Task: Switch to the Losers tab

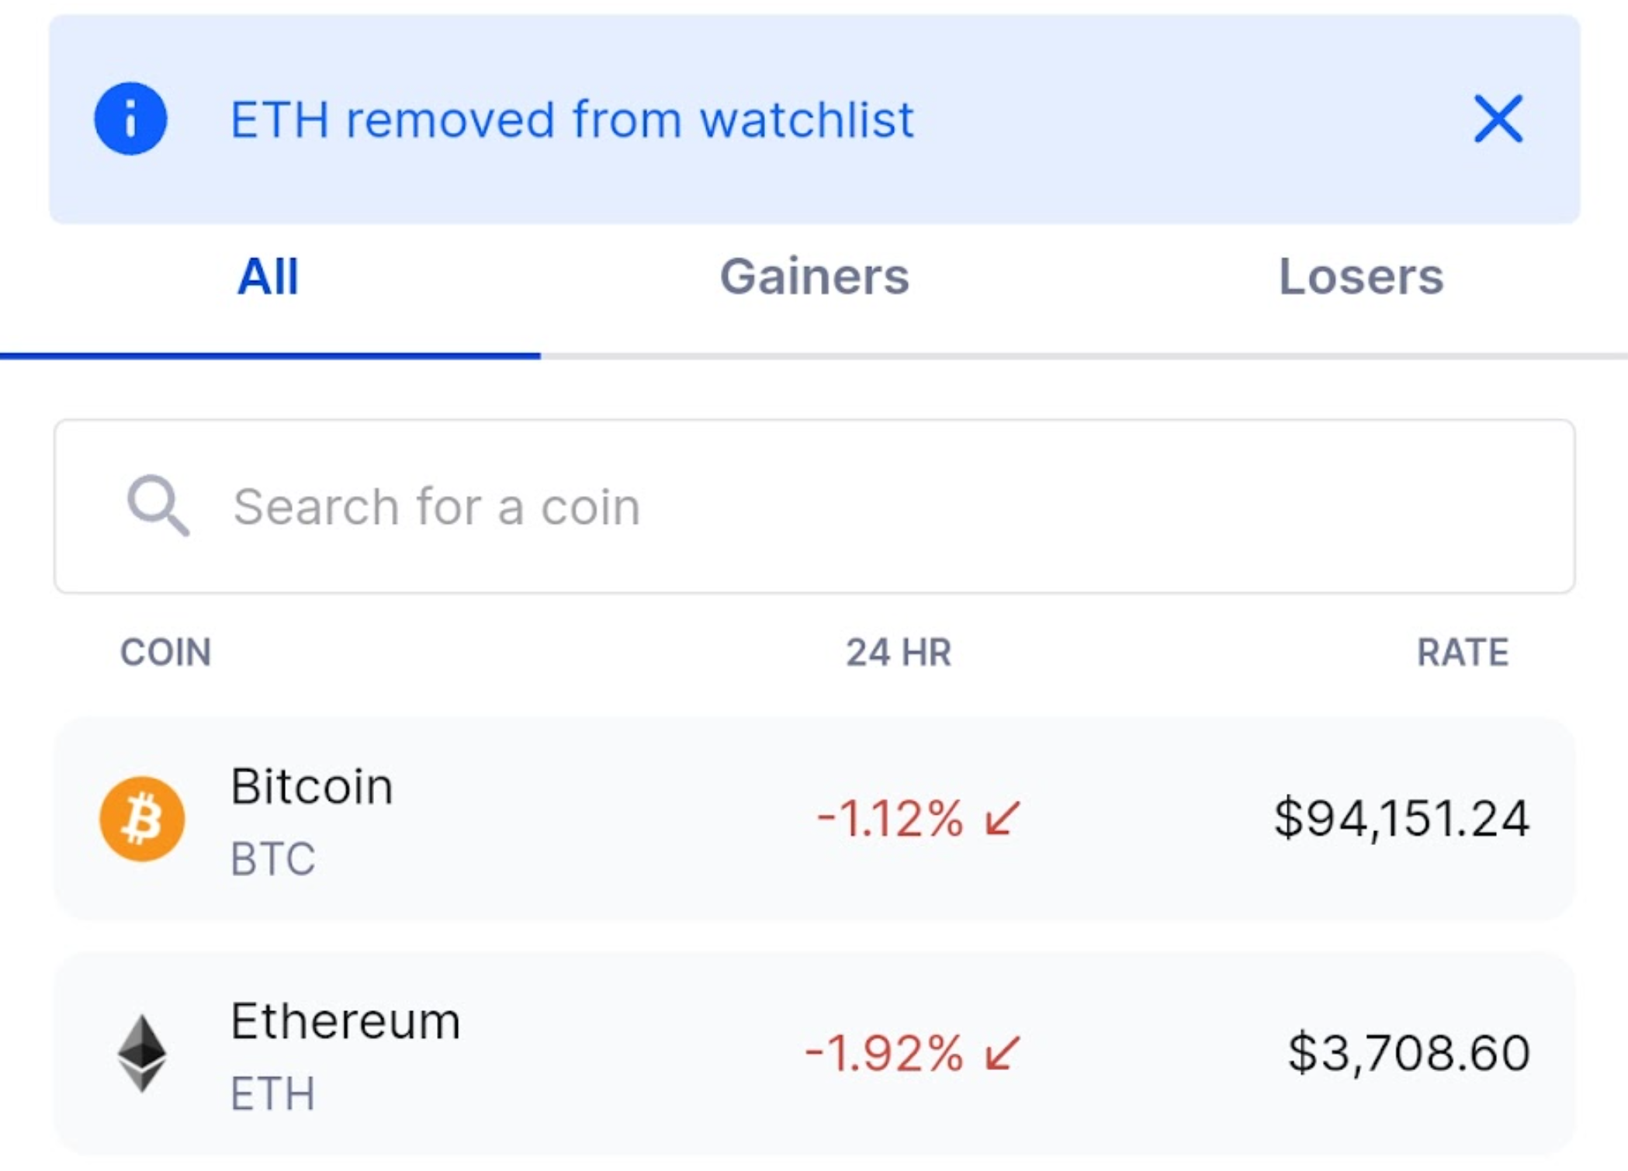Action: (1362, 278)
